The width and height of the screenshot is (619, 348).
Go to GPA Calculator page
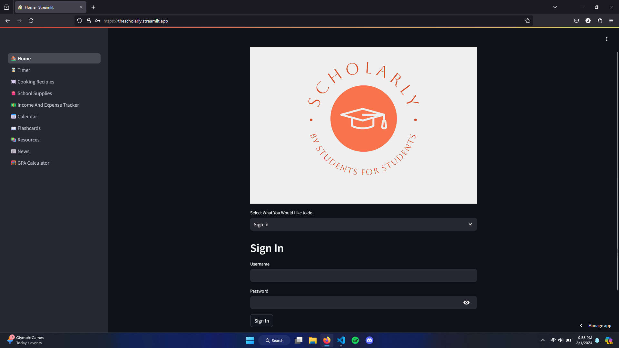tap(33, 163)
